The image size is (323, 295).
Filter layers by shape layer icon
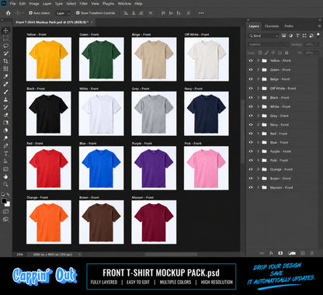tap(304, 36)
